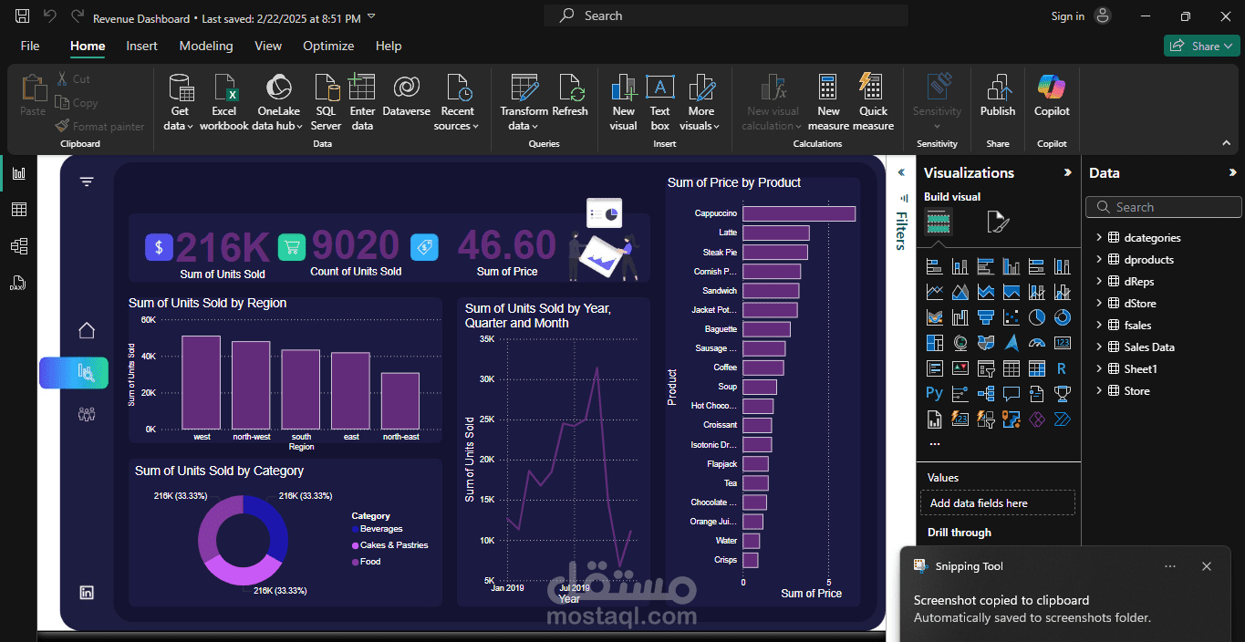Collapse the ribbon with chevron

click(x=1226, y=143)
